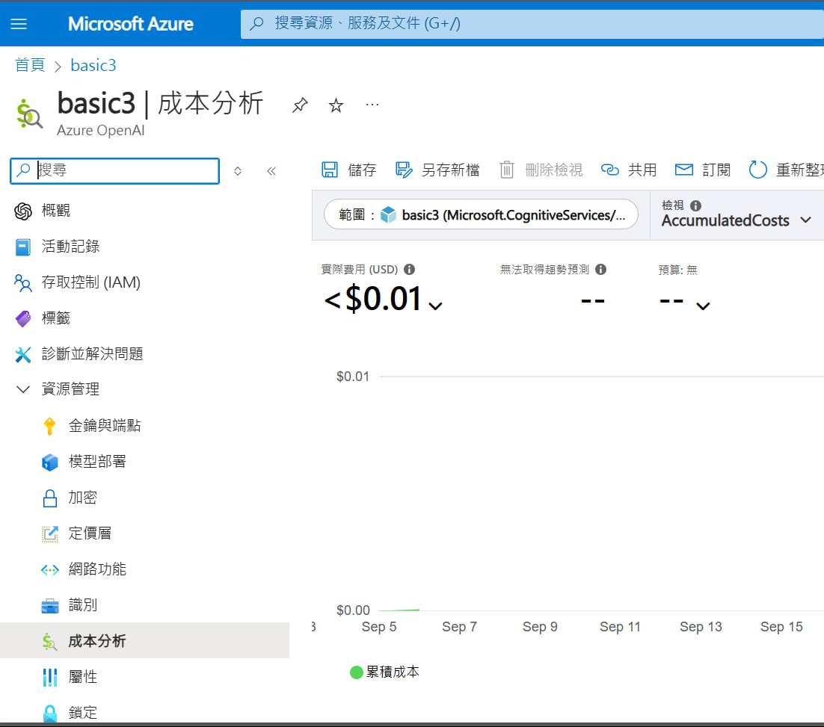824x727 pixels.
Task: Subscribe via the 訂閱 envelope icon
Action: point(683,170)
